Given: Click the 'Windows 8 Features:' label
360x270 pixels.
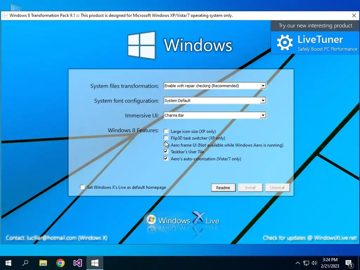Looking at the screenshot, I should point(133,130).
